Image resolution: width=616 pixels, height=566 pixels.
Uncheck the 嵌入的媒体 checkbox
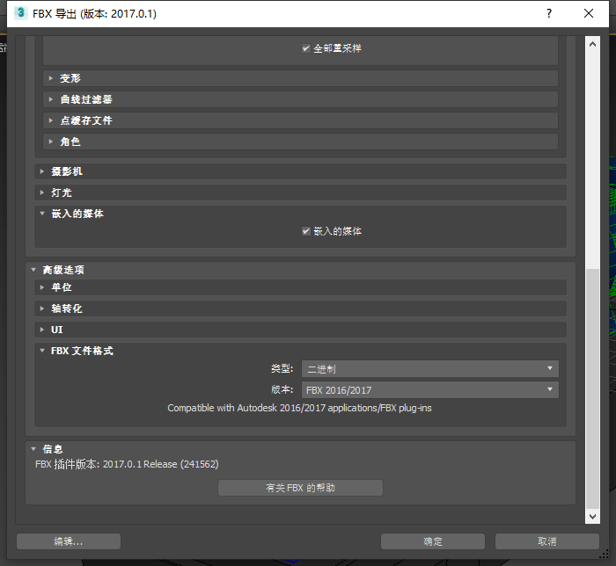pos(306,231)
